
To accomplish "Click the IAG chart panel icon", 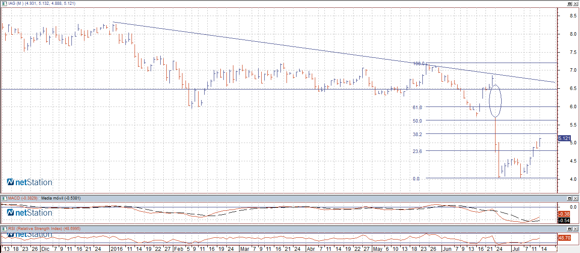I will point(3,4).
